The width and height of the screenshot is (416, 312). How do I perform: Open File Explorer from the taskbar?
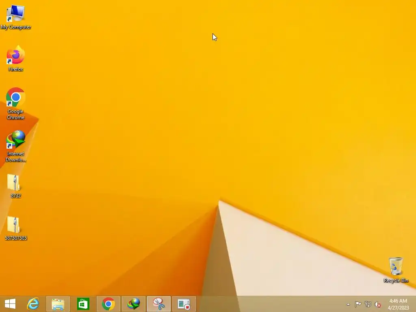[x=58, y=304]
